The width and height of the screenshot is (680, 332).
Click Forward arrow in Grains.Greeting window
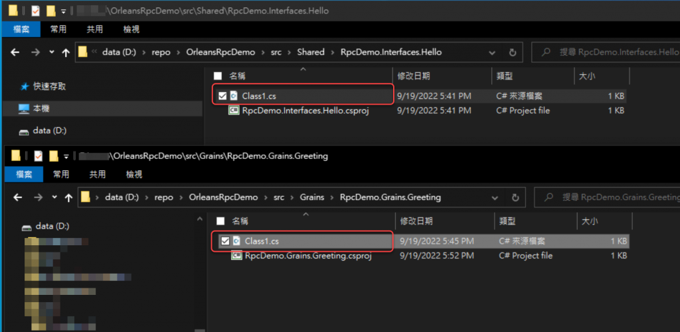pyautogui.click(x=39, y=197)
